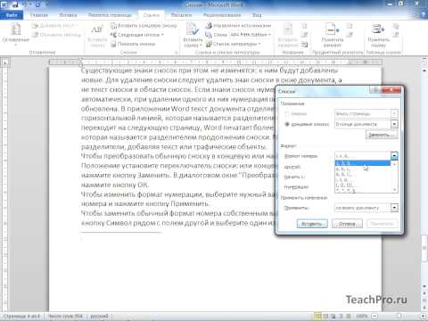
Task: Click the Пометить элемент index icon
Action: click(x=333, y=36)
